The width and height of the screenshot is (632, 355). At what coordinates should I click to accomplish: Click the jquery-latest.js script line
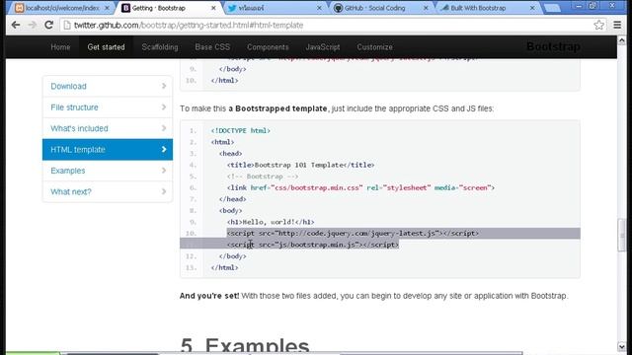353,234
